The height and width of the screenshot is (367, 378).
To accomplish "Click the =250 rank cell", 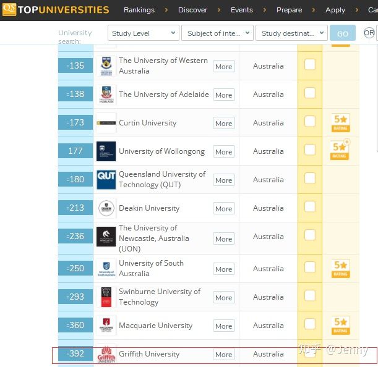I will pos(75,268).
